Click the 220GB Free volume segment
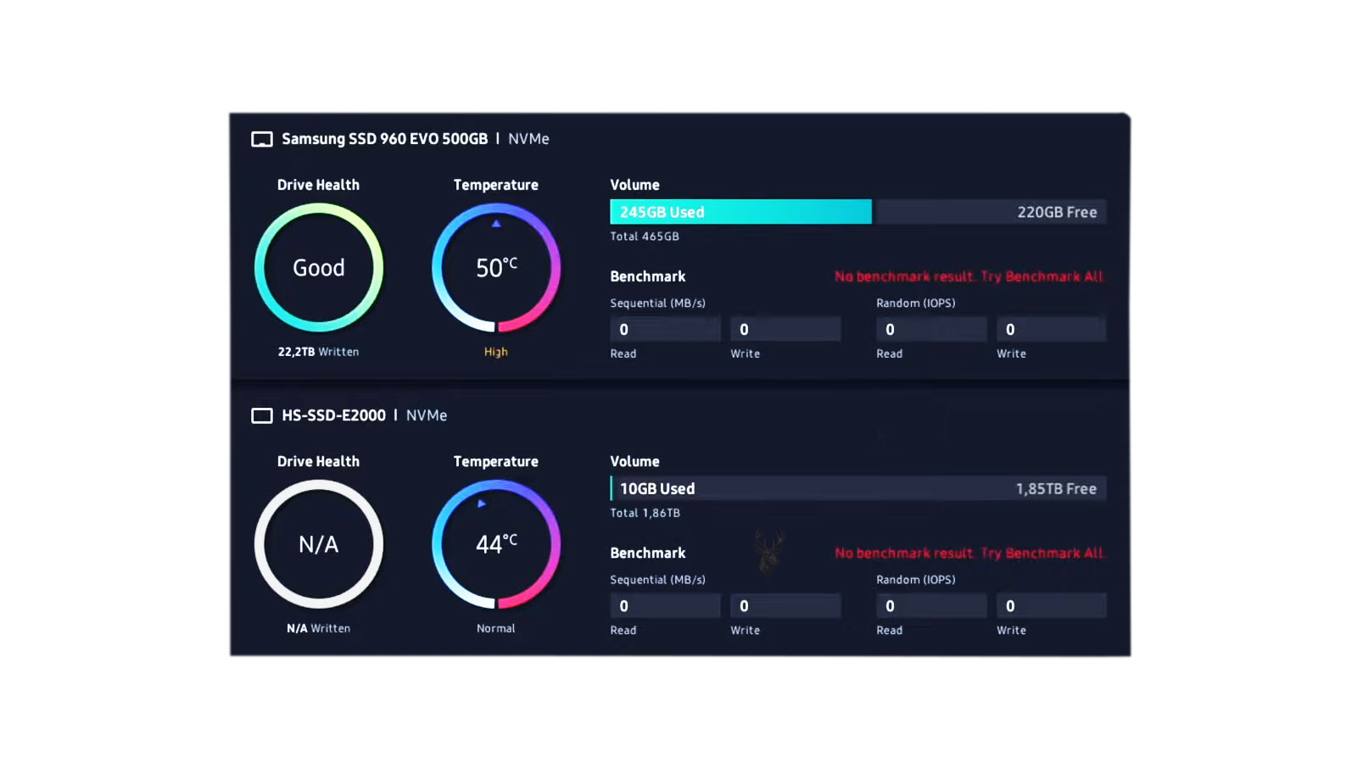The width and height of the screenshot is (1357, 763). [x=991, y=212]
